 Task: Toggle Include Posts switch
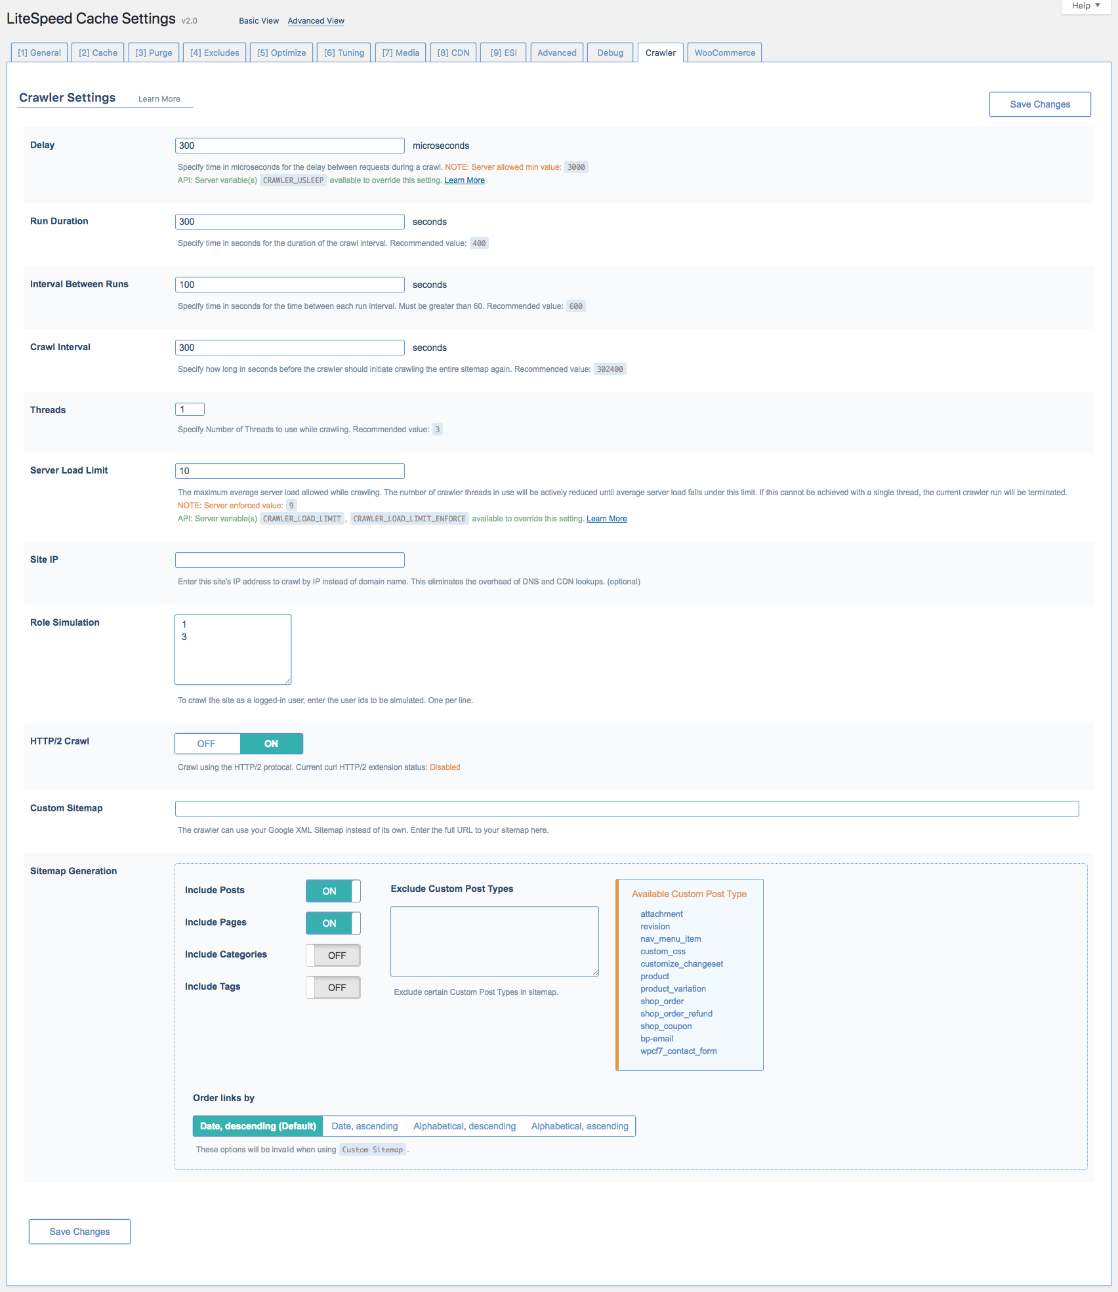[333, 891]
